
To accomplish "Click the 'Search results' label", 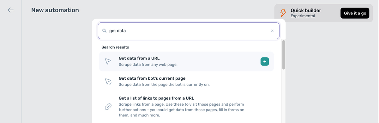I will pyautogui.click(x=115, y=47).
